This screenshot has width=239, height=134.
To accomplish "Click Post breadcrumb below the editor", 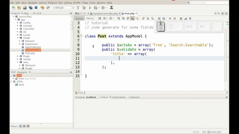I will point(80,93).
